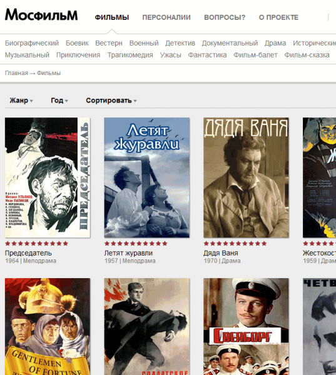Click '1957 | Мелодрама' under Летят журавли
The width and height of the screenshot is (336, 375).
(x=130, y=261)
